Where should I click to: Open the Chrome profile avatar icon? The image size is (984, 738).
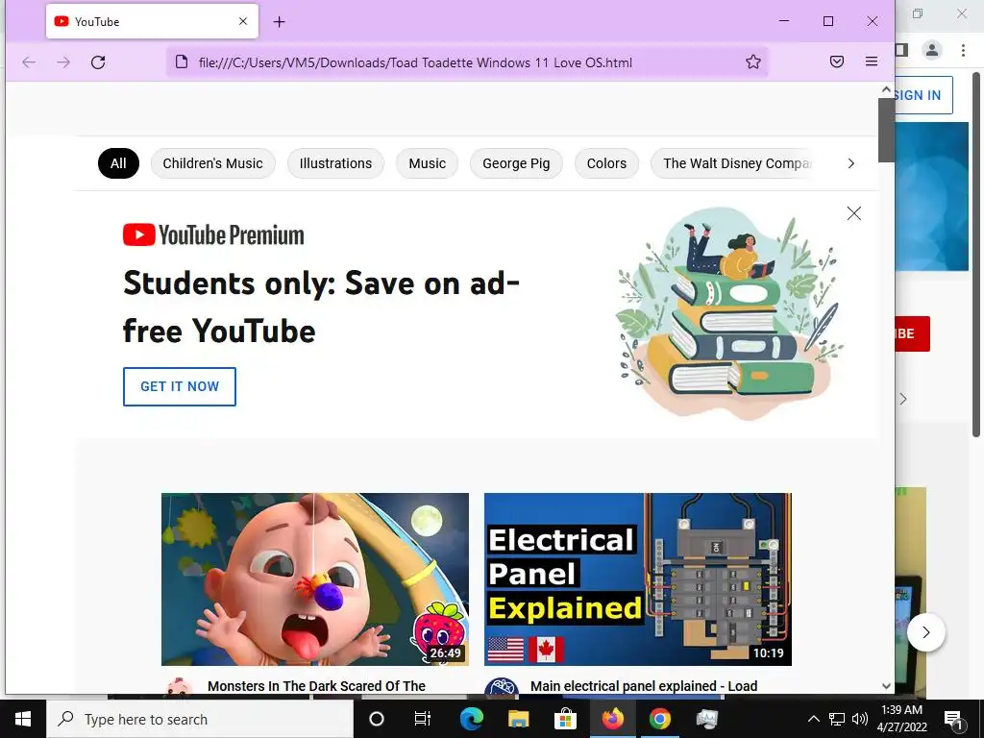click(x=932, y=50)
